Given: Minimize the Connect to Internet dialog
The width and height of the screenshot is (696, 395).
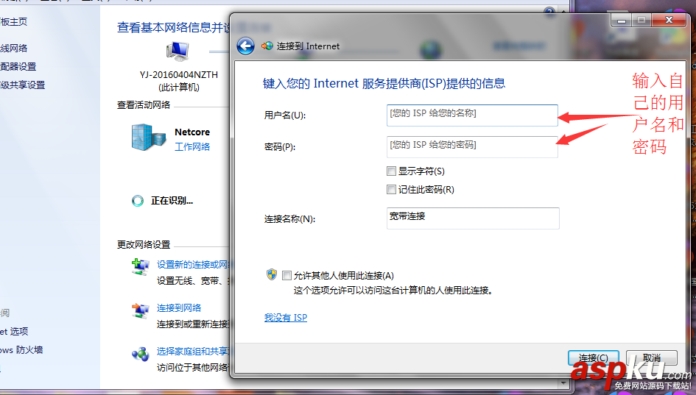Looking at the screenshot, I should click(621, 21).
